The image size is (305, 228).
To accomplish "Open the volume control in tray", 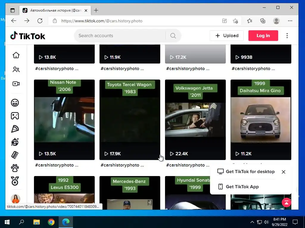I will [x=266, y=222].
